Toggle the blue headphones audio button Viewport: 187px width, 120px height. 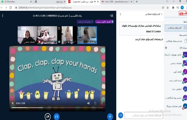57,116
